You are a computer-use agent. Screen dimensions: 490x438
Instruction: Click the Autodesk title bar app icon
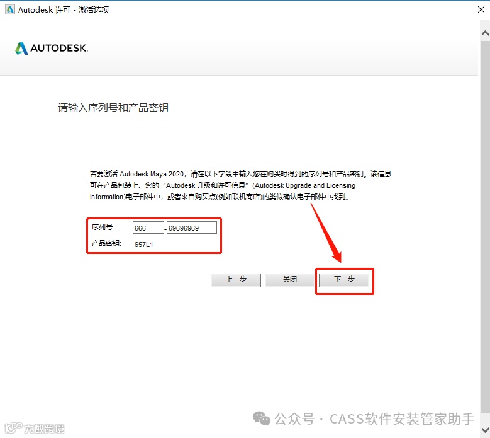[10, 9]
